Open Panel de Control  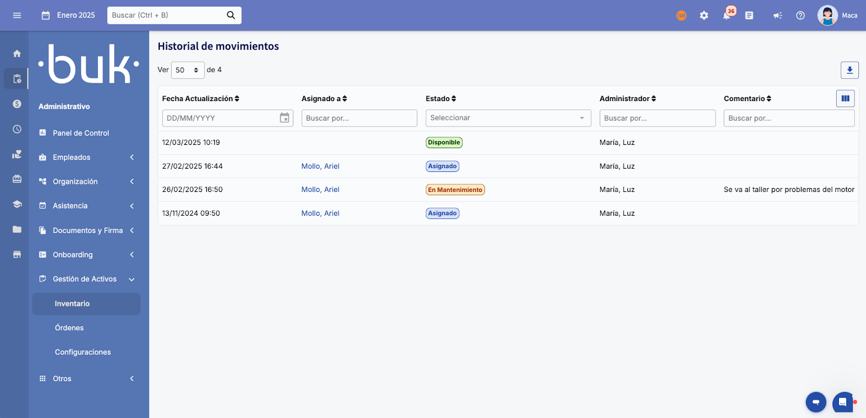click(81, 133)
